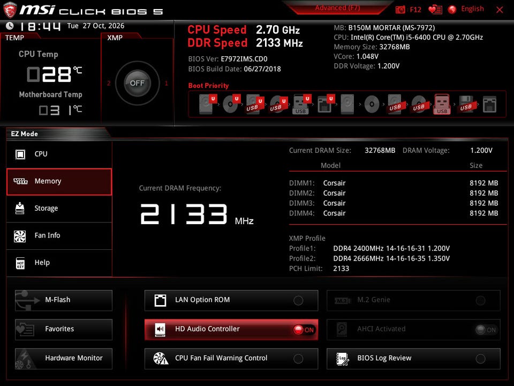Change language with the globe icon
This screenshot has width=514, height=386.
point(452,10)
